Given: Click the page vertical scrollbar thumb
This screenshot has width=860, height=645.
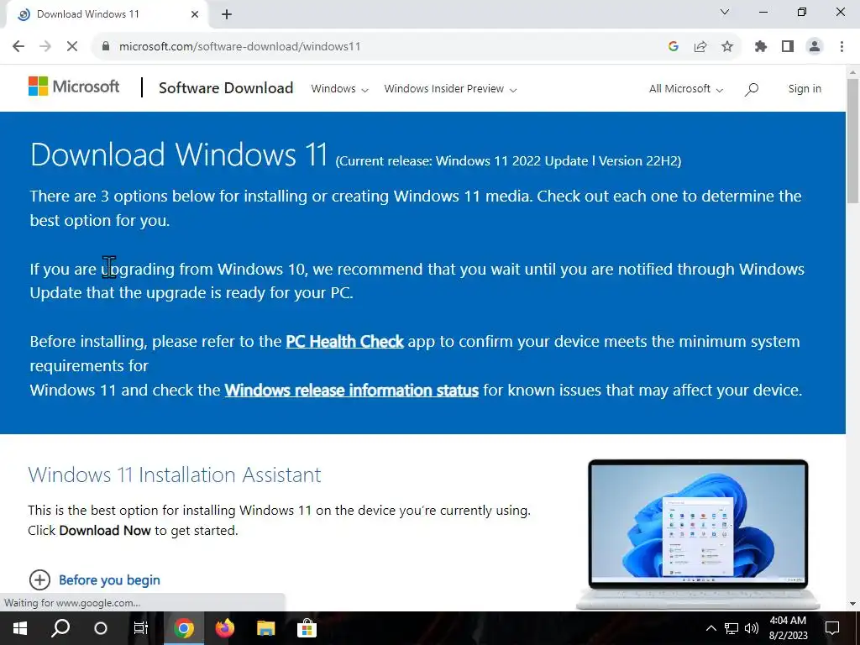Looking at the screenshot, I should (x=852, y=141).
